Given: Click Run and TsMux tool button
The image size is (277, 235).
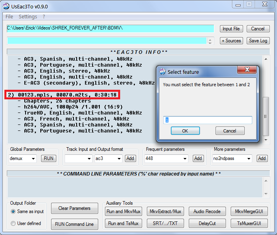Looking at the screenshot, I should (x=123, y=223).
